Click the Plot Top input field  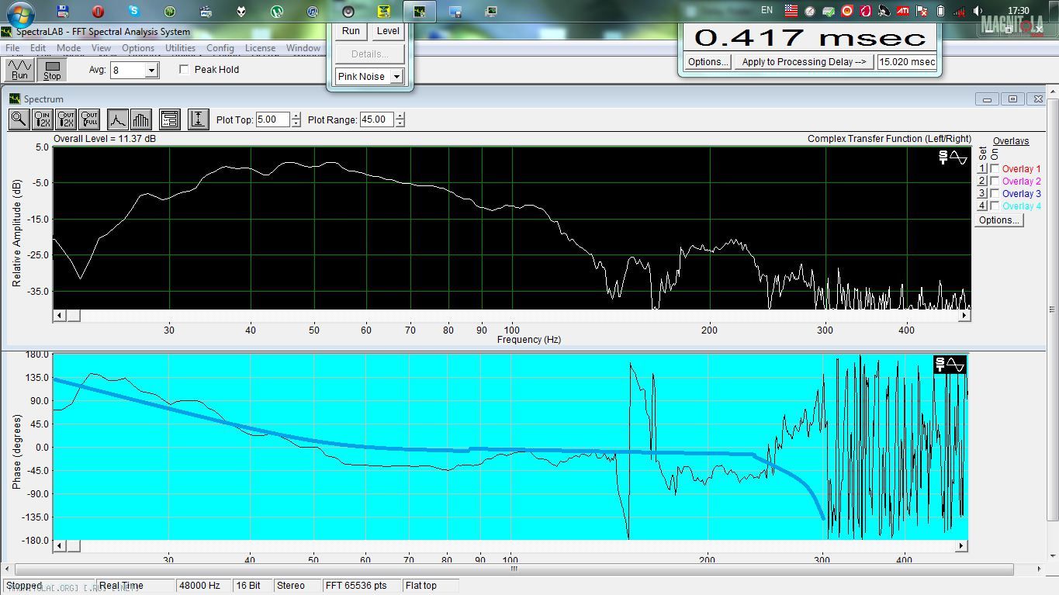[x=272, y=119]
